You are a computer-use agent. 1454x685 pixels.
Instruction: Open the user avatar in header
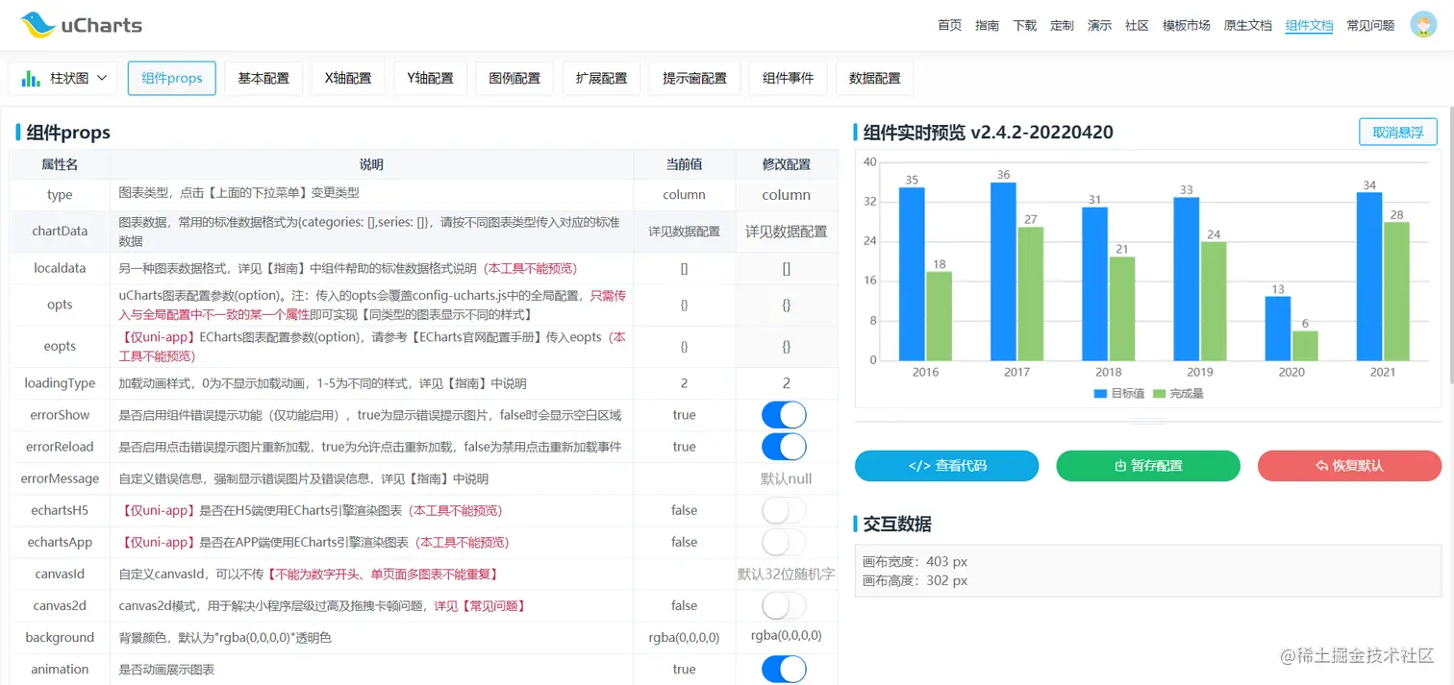pyautogui.click(x=1423, y=25)
